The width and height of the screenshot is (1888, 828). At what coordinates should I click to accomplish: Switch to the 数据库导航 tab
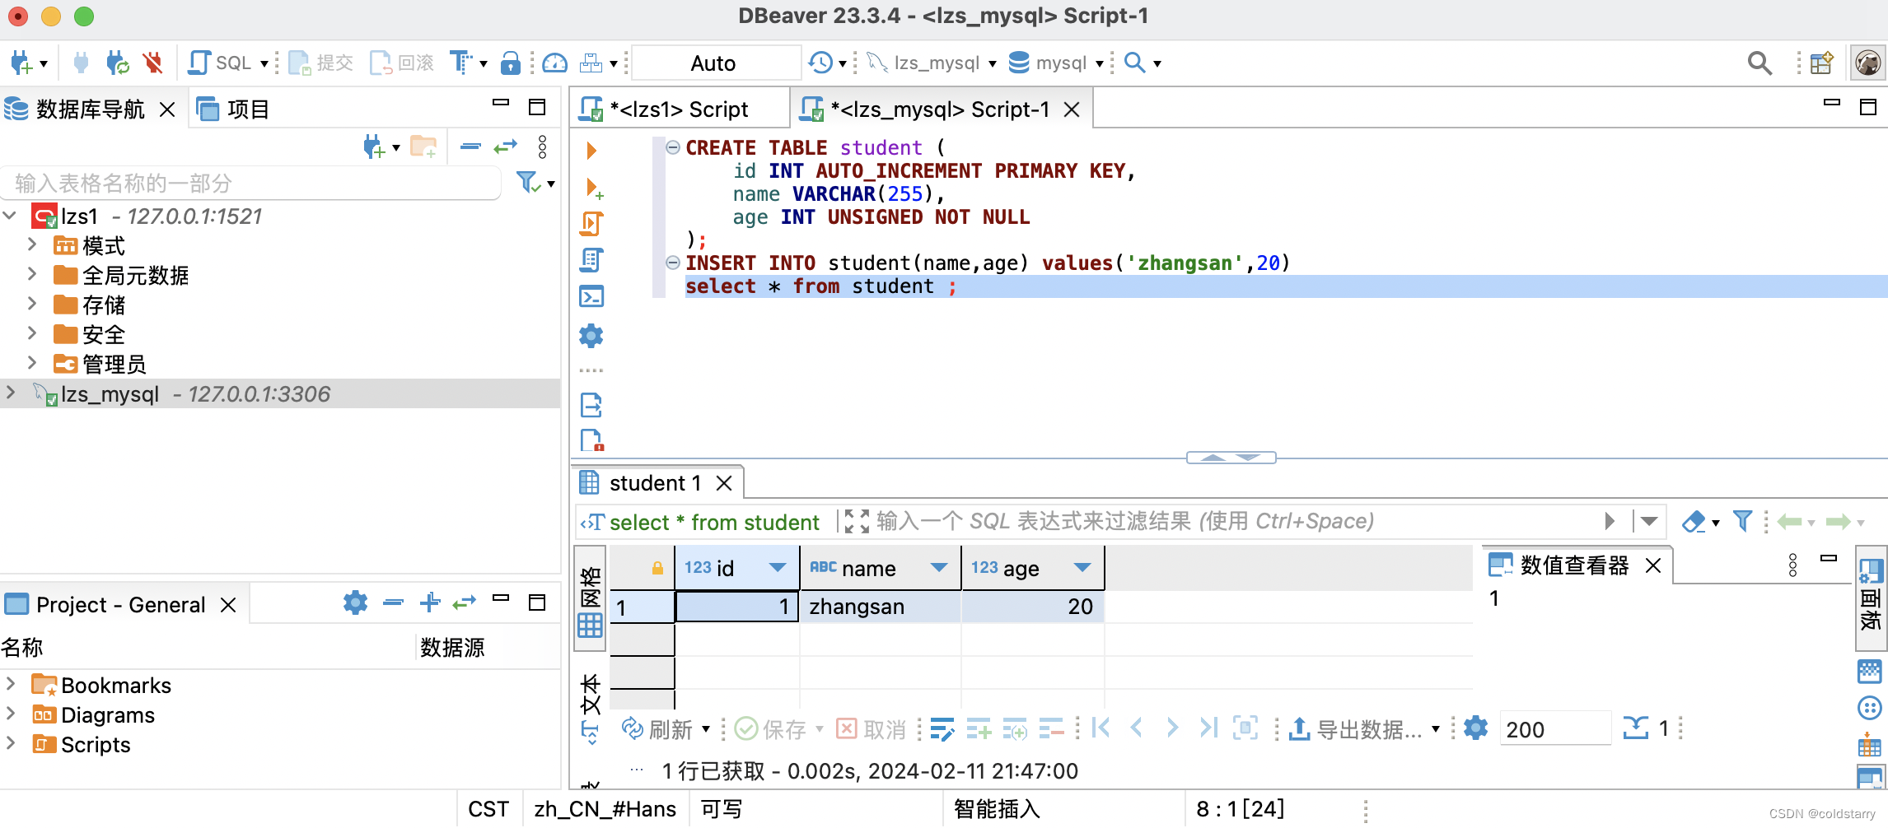pyautogui.click(x=89, y=109)
